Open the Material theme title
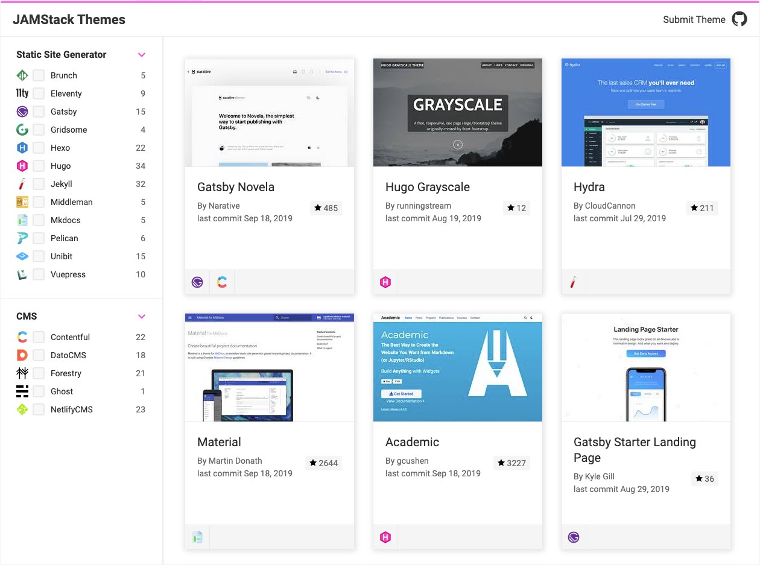Screen dimensions: 760x565 coord(219,442)
